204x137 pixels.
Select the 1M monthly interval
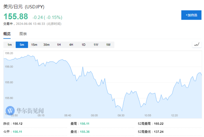(x=108, y=45)
